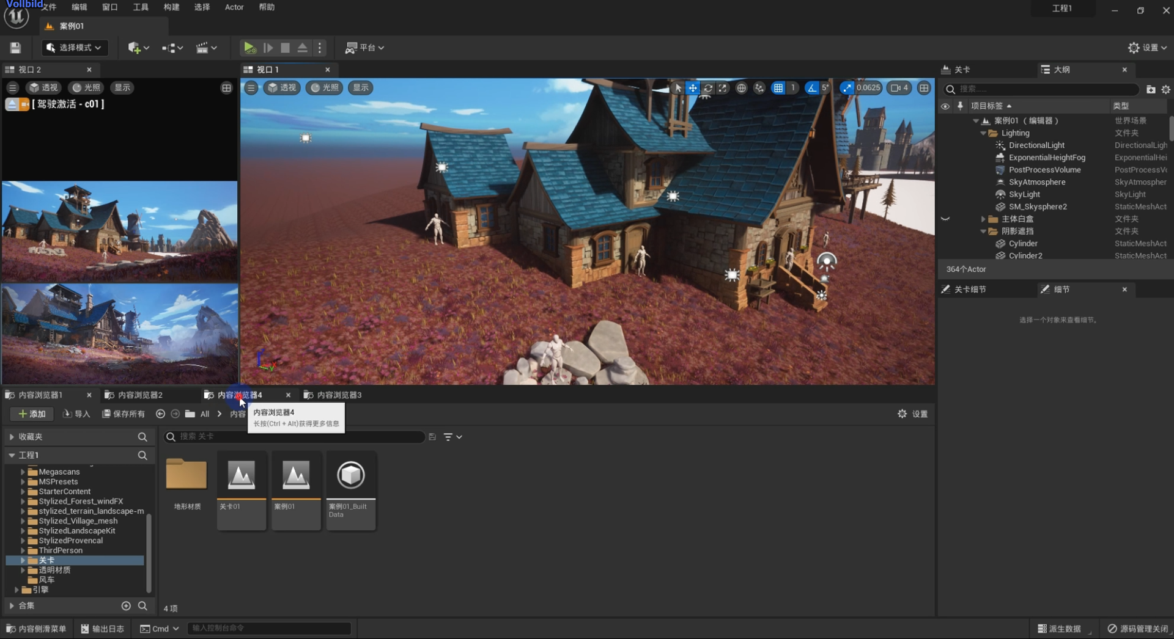The image size is (1174, 639).
Task: Click the 添加 add button in content browser
Action: (x=32, y=414)
